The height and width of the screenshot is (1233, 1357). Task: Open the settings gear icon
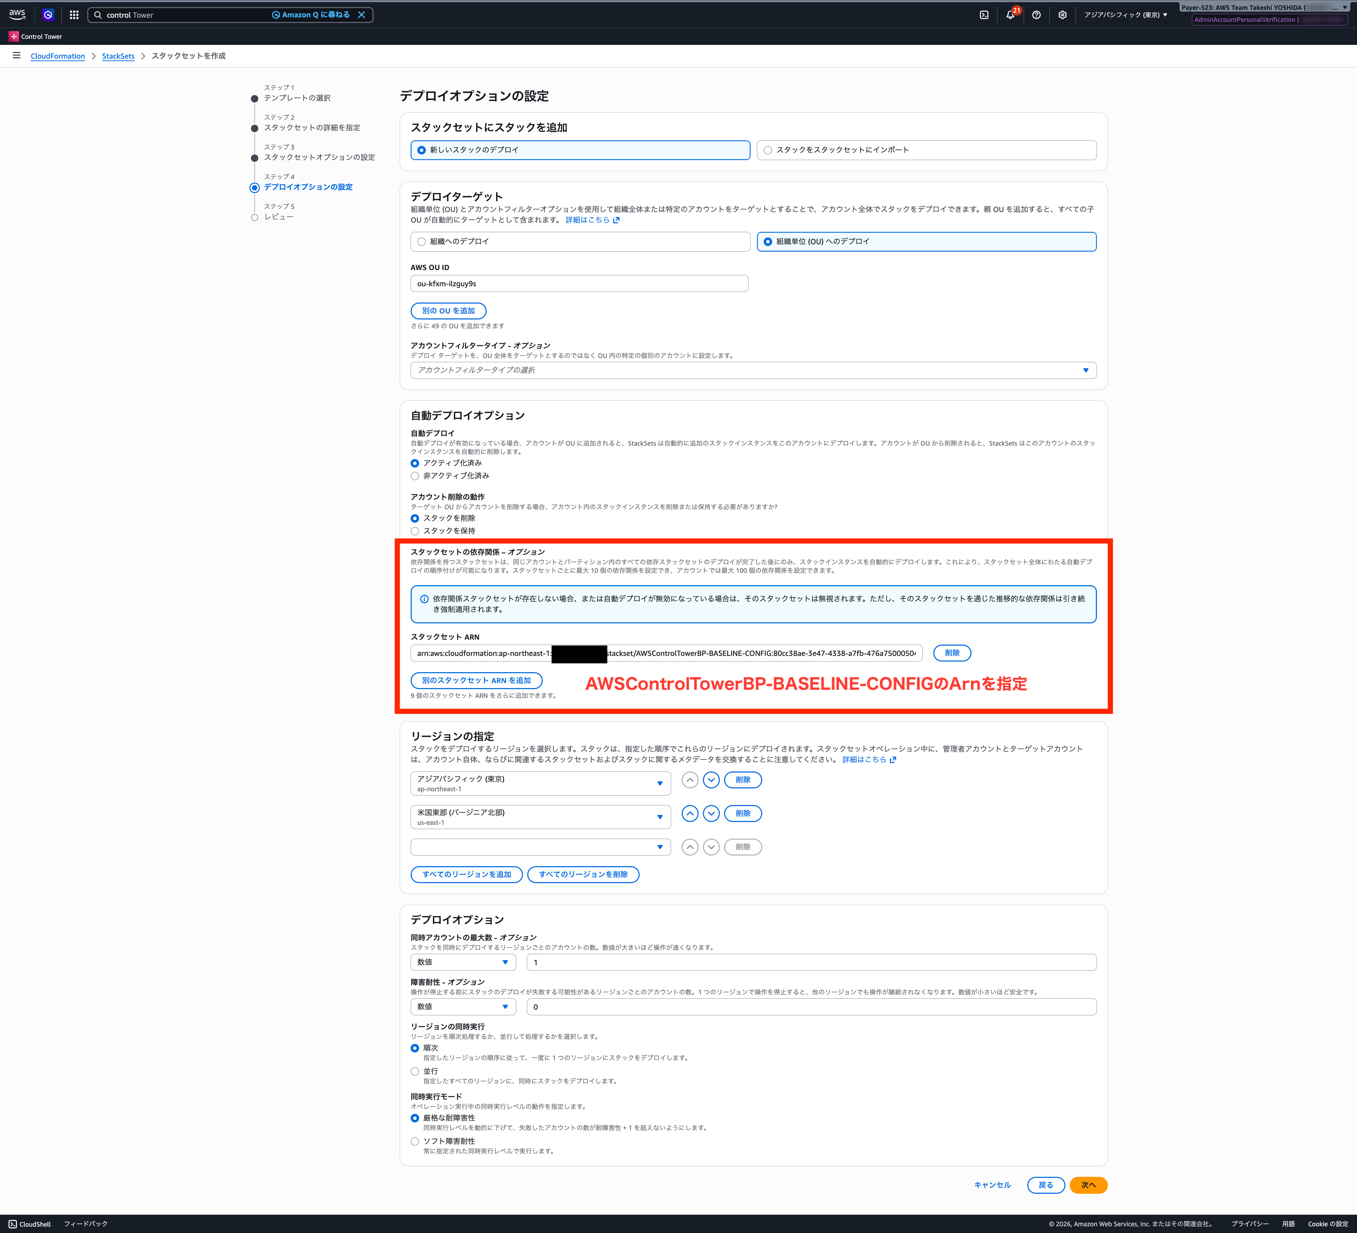coord(1062,15)
